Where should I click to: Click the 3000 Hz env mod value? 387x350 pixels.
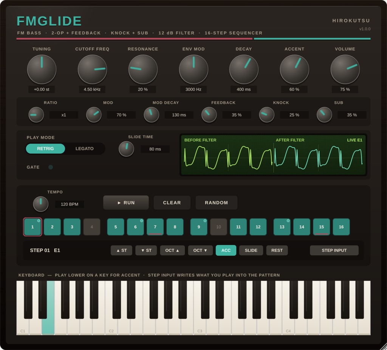click(193, 89)
